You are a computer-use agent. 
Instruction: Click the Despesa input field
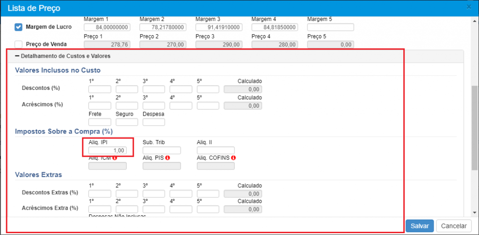(x=154, y=122)
